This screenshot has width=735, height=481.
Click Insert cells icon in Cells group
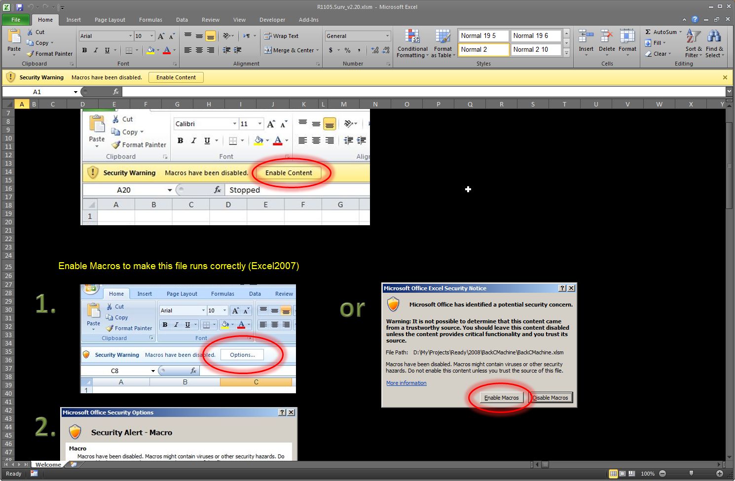pos(586,37)
